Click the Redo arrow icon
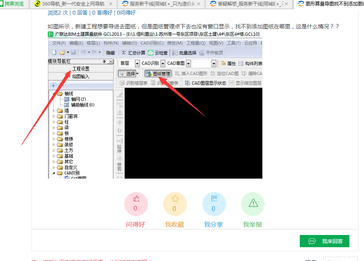Screen dimensions: 364x261 point(94,52)
